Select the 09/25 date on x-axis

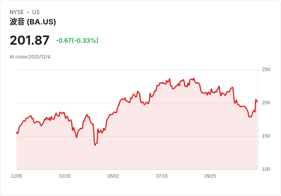(210, 176)
